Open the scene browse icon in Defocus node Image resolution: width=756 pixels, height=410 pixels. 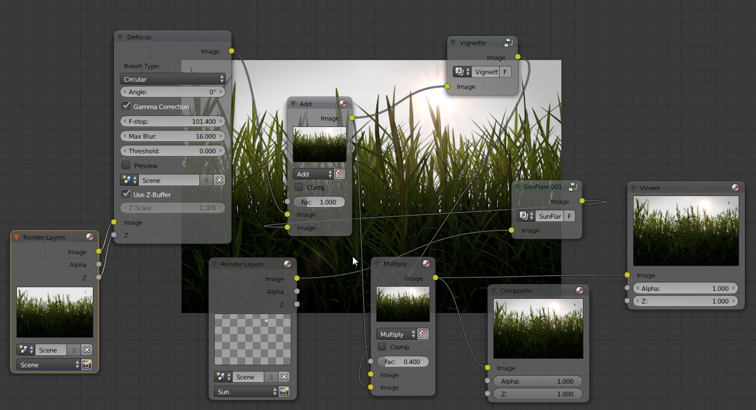click(x=129, y=180)
